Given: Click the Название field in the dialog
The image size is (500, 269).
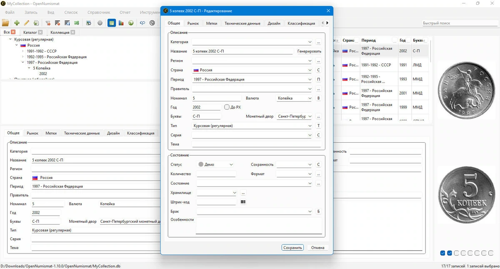Looking at the screenshot, I should [x=242, y=51].
